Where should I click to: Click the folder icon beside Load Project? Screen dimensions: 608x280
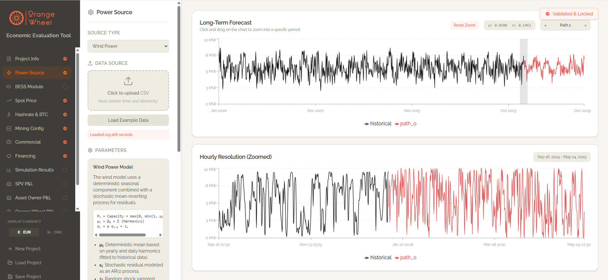pos(10,263)
